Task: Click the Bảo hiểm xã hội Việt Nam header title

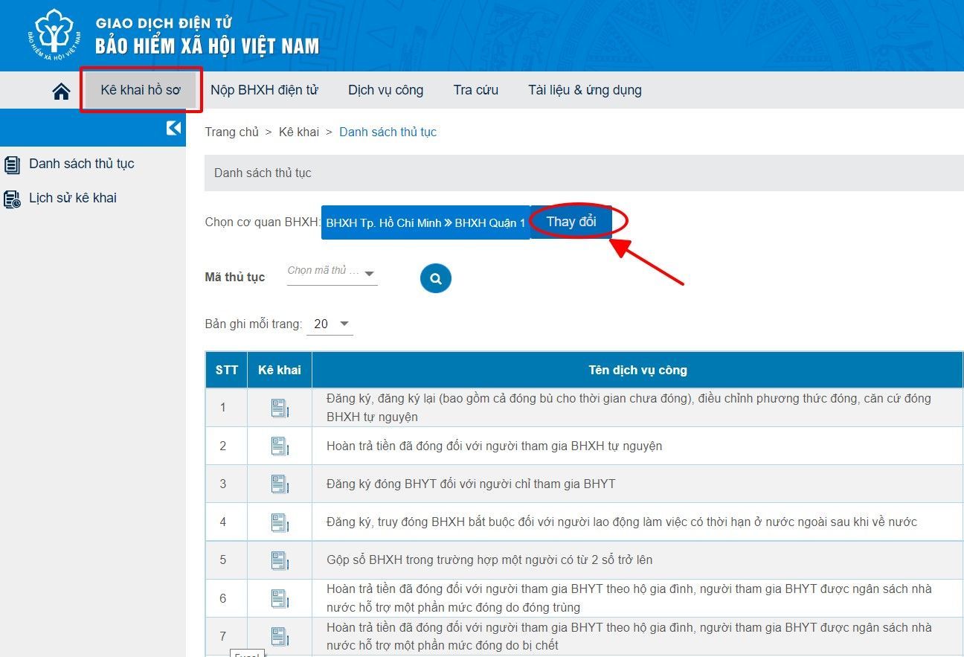Action: 208,46
